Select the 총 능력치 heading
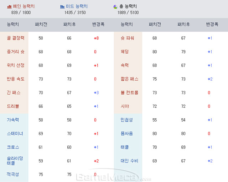 pyautogui.click(x=128, y=6)
